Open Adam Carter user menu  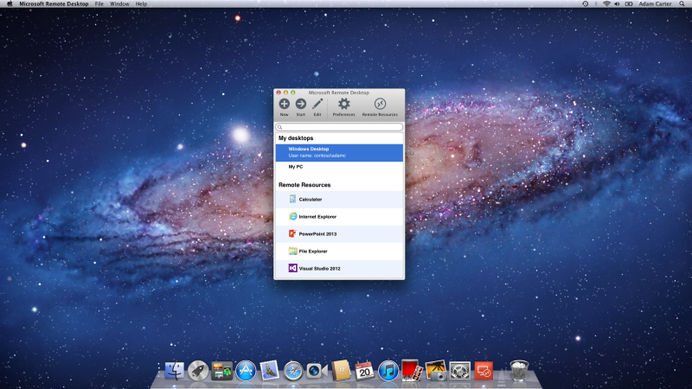tap(655, 3)
